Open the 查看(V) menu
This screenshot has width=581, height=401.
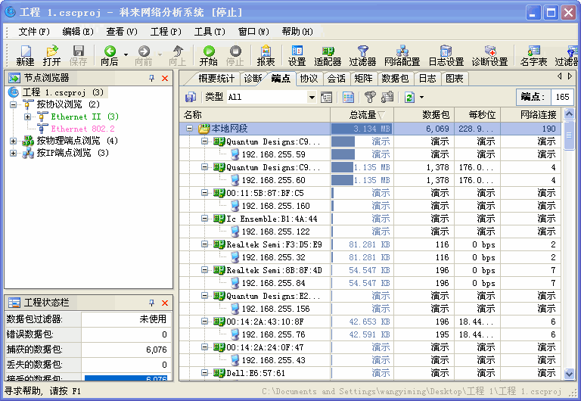point(122,32)
